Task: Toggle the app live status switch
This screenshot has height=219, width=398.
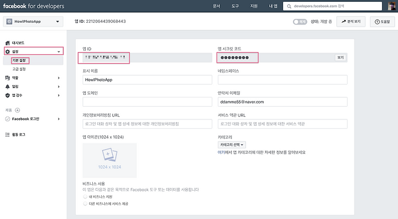Action: pos(300,22)
